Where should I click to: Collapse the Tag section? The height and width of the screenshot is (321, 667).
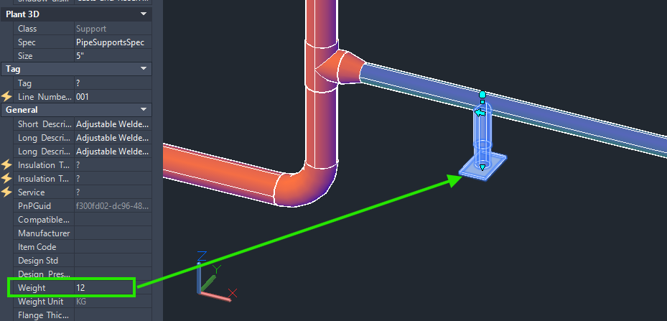[144, 68]
